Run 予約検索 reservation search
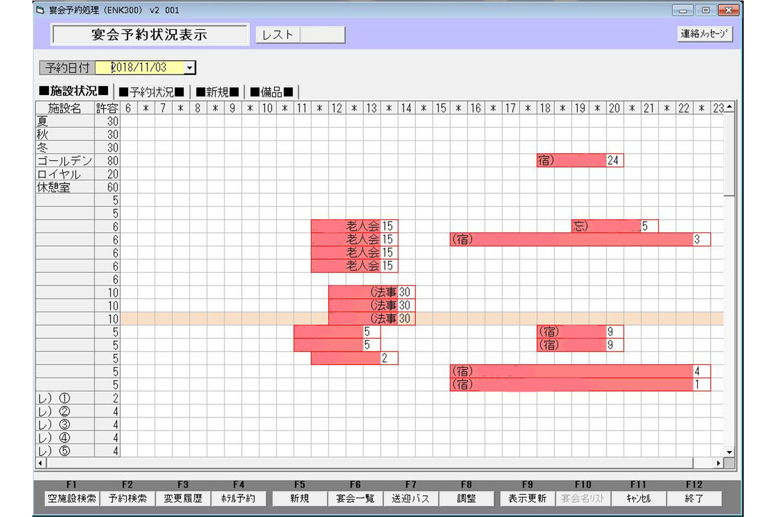Viewport: 776px width, 517px height. (127, 498)
